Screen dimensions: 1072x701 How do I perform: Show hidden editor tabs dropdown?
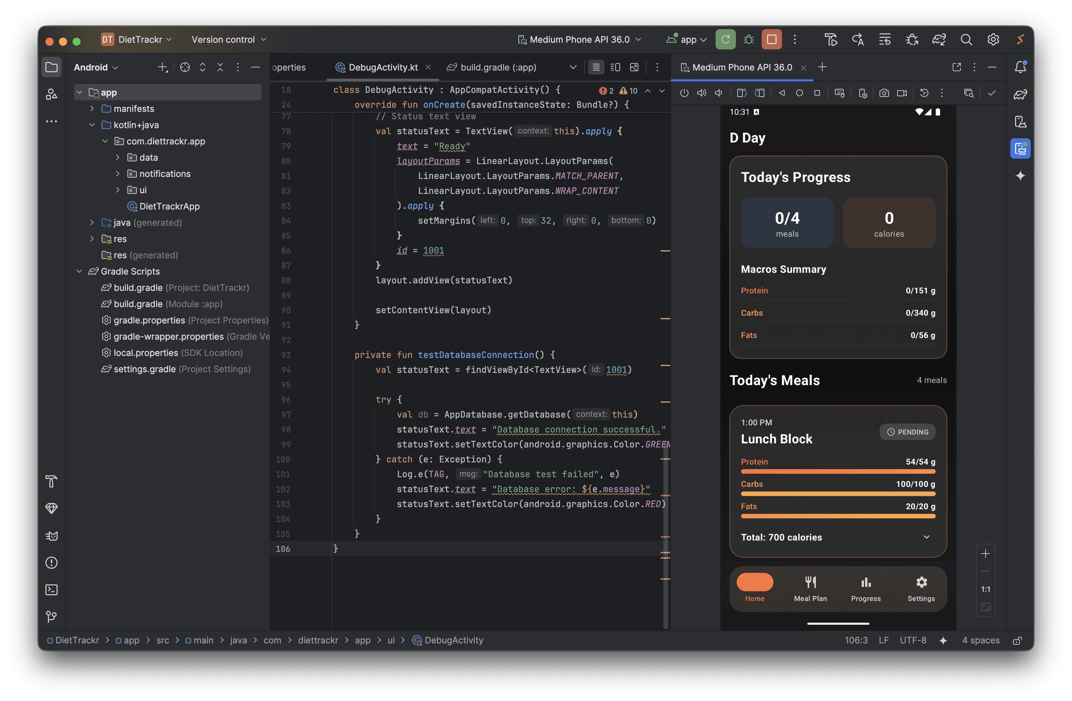(573, 67)
